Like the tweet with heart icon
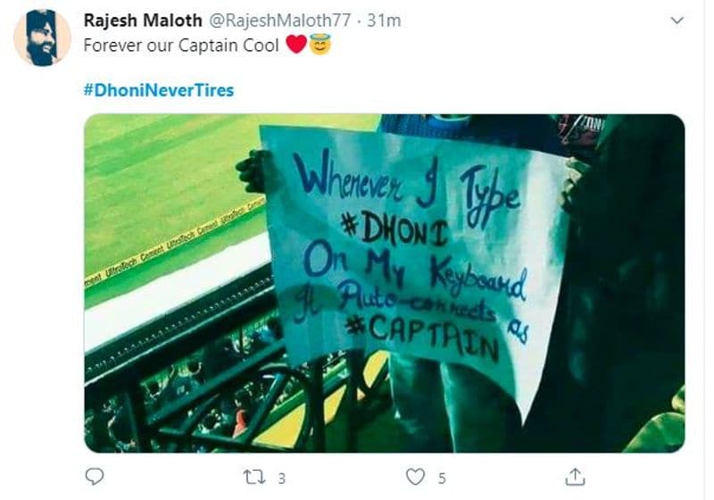The height and width of the screenshot is (500, 714). (415, 477)
